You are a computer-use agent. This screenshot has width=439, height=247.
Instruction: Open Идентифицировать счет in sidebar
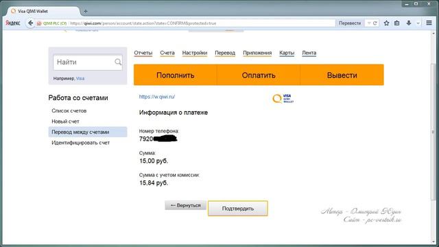(81, 143)
